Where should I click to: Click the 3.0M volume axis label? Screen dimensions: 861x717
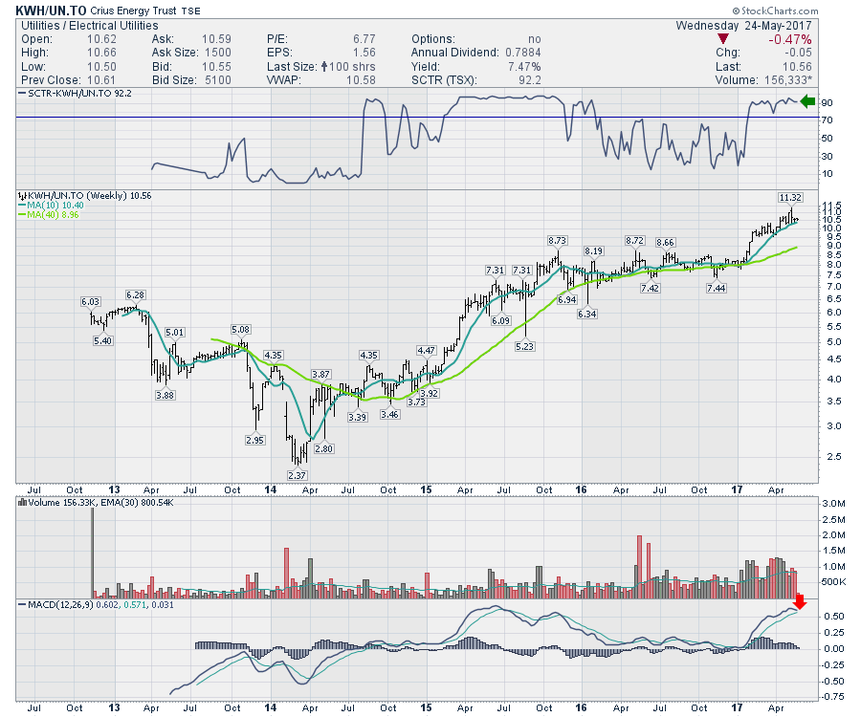(833, 504)
